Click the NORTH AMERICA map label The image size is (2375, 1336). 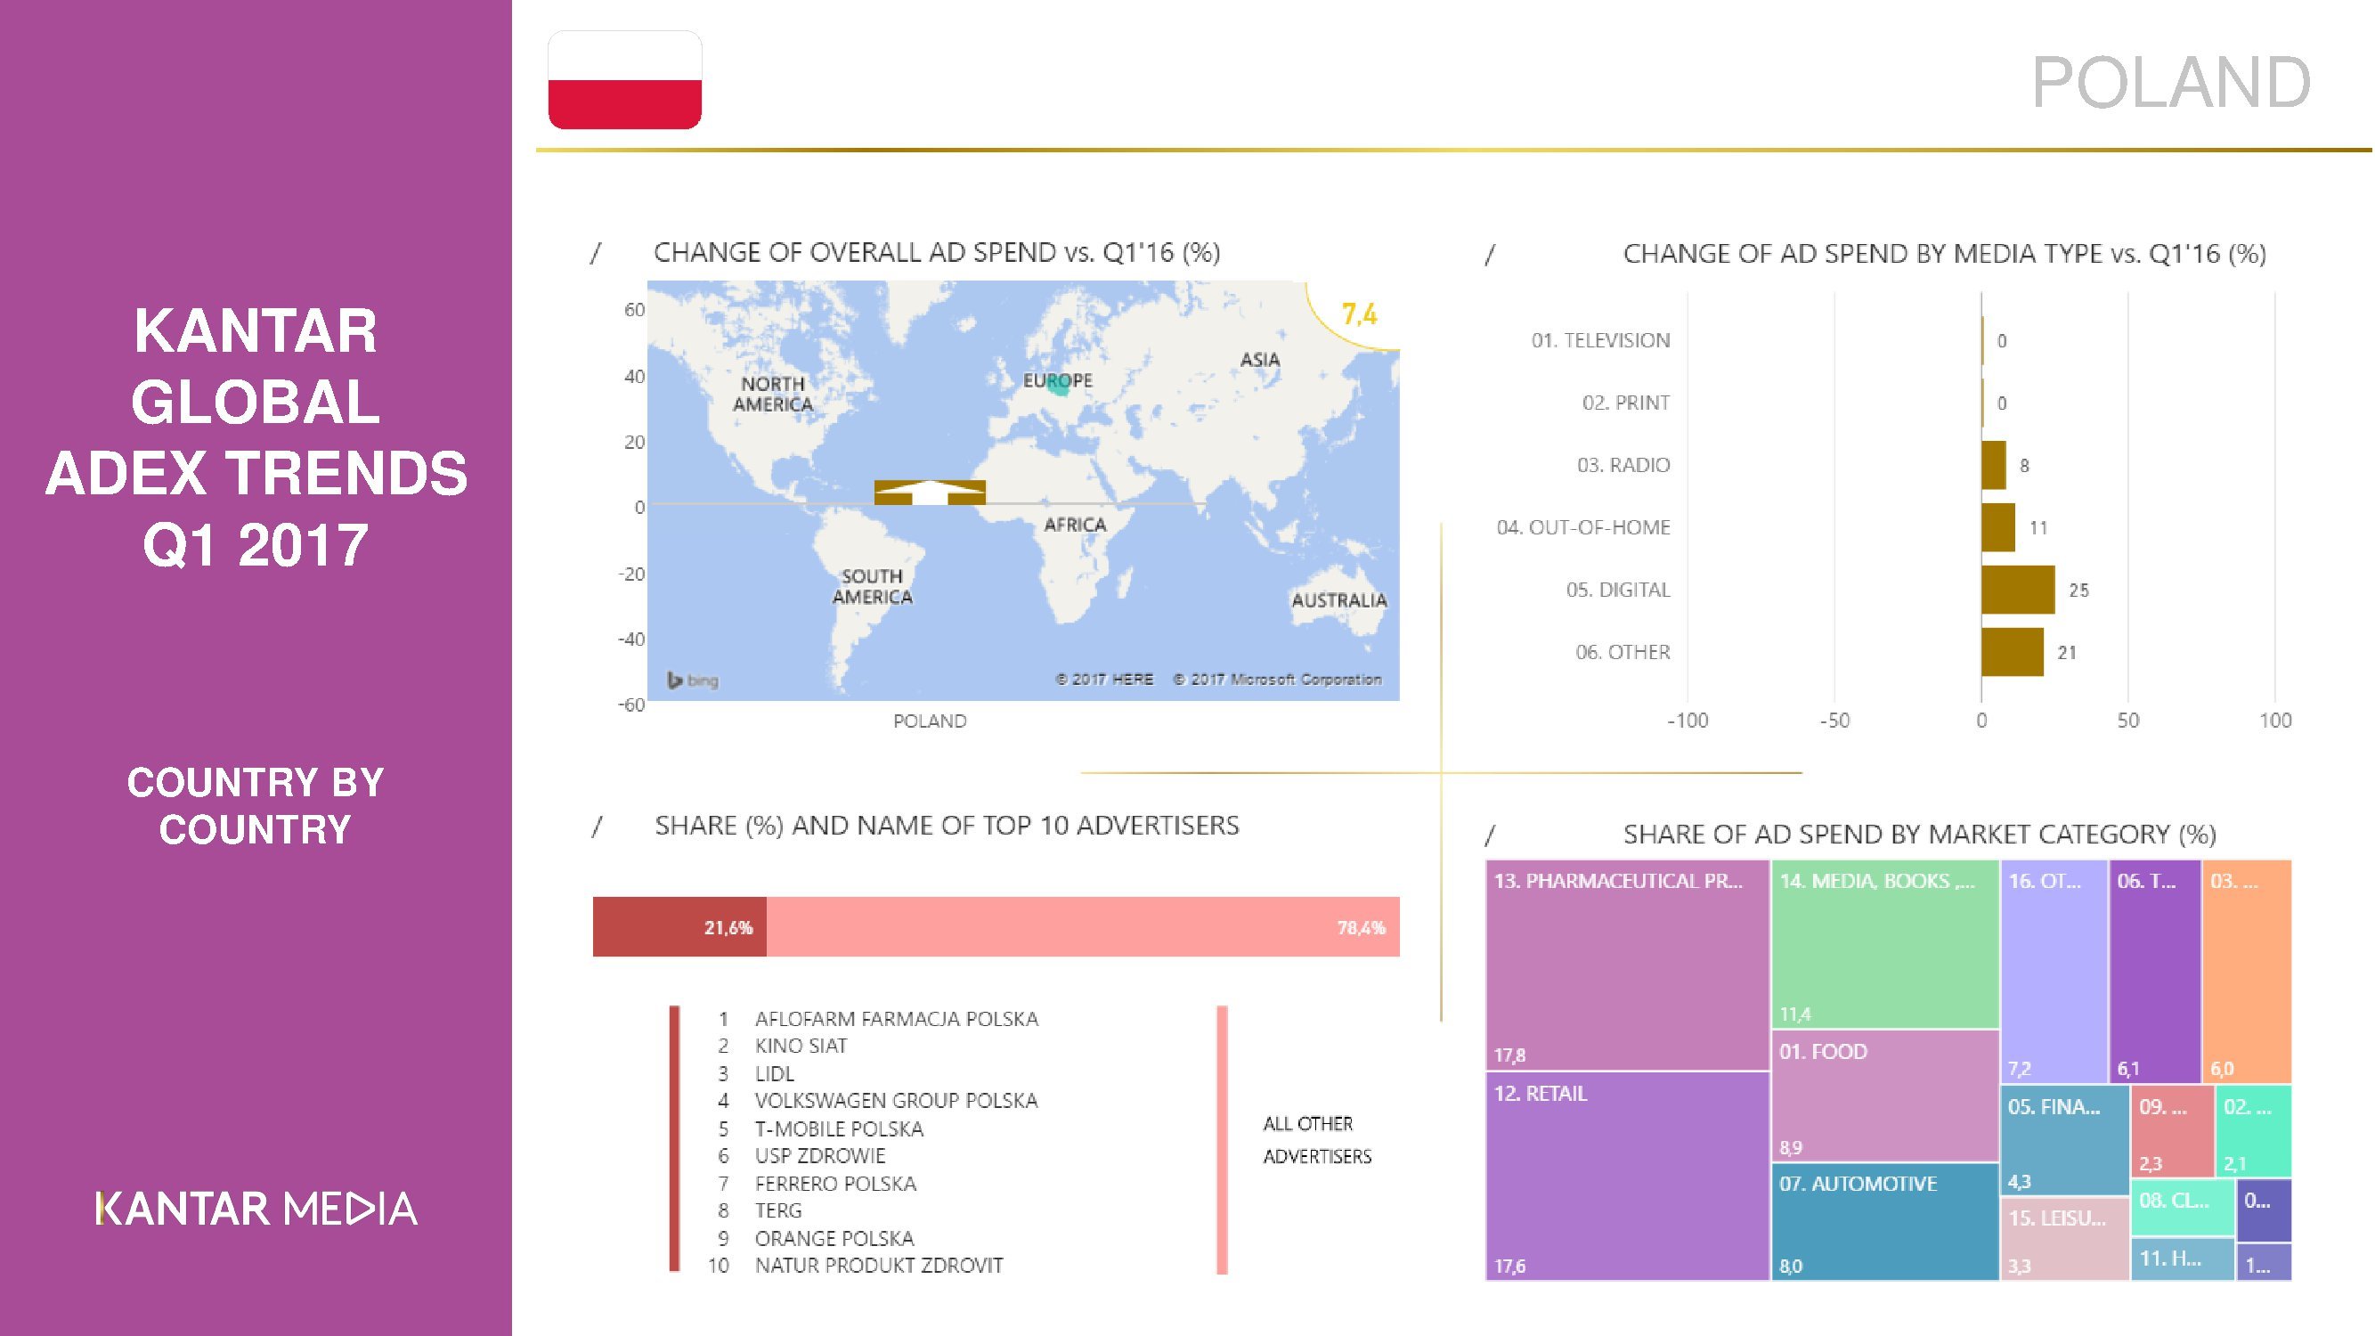[x=774, y=394]
